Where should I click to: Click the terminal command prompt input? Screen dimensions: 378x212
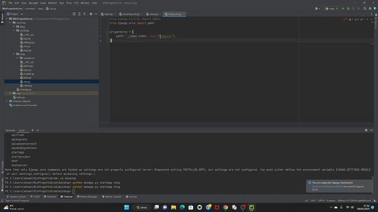coord(73,191)
